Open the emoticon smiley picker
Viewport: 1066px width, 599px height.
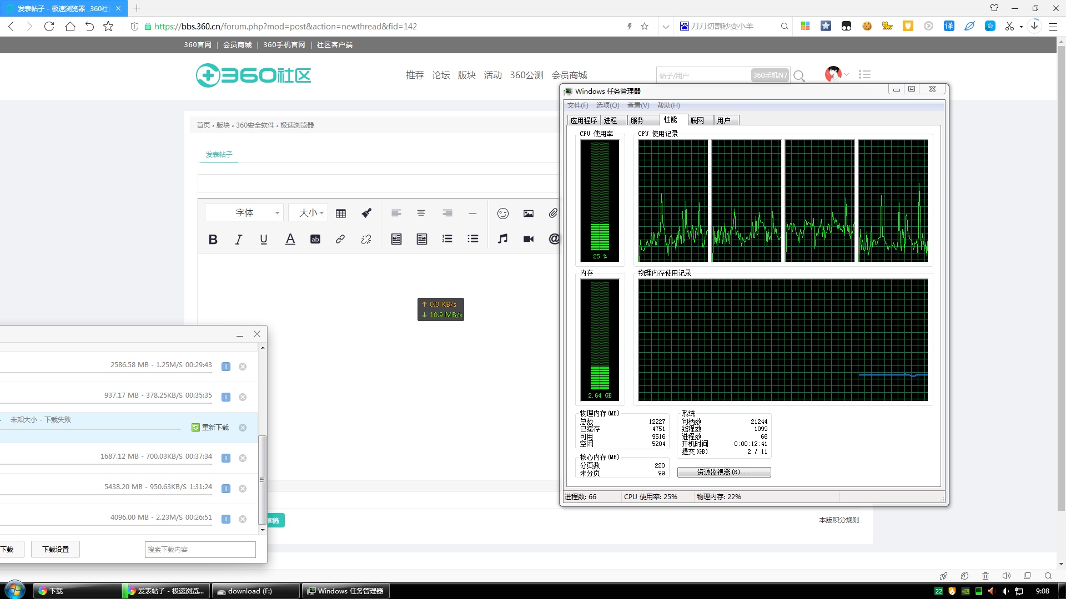[503, 213]
